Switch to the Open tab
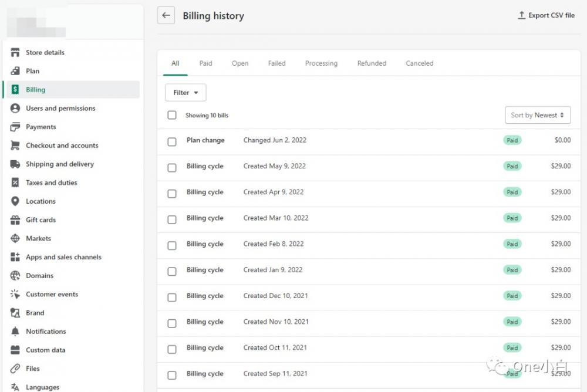Image resolution: width=587 pixels, height=392 pixels. point(240,63)
